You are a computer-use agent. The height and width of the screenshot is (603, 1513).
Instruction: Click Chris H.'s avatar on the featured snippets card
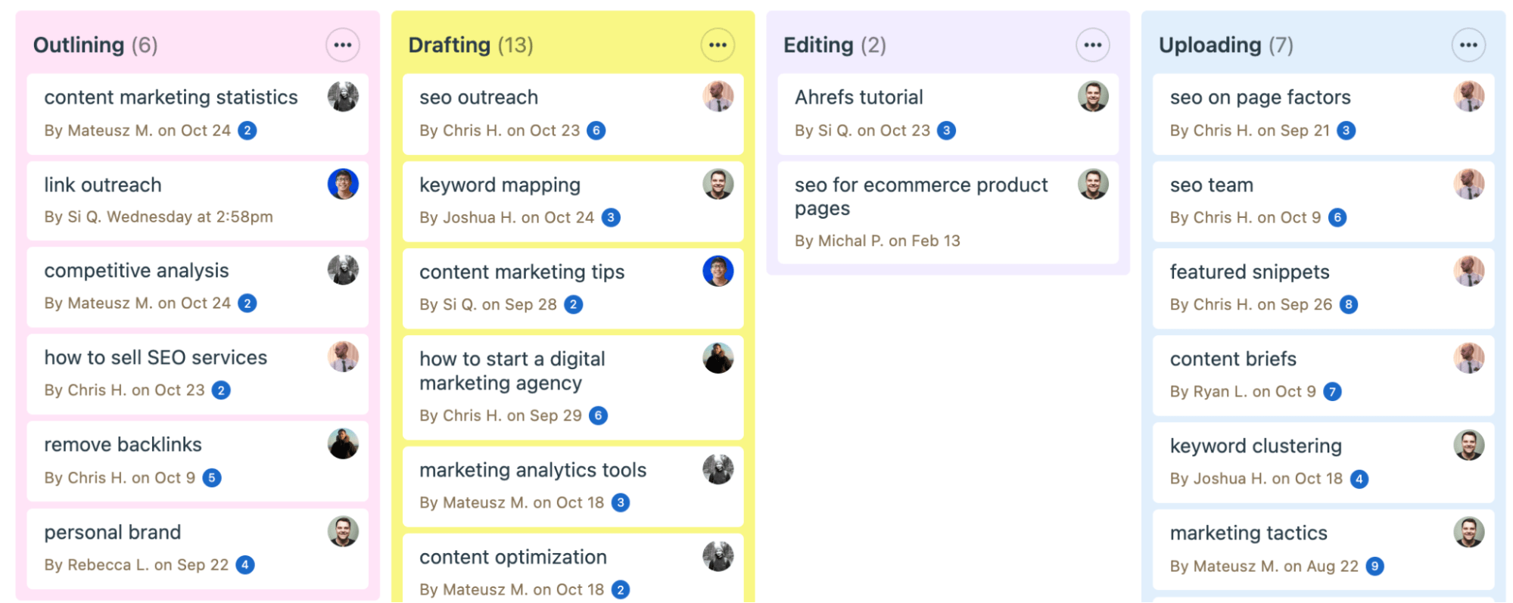pos(1469,272)
